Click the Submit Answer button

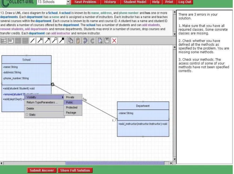42,170
